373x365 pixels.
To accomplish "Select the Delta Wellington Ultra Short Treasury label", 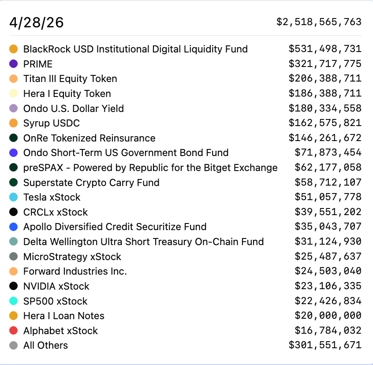I will pos(143,242).
